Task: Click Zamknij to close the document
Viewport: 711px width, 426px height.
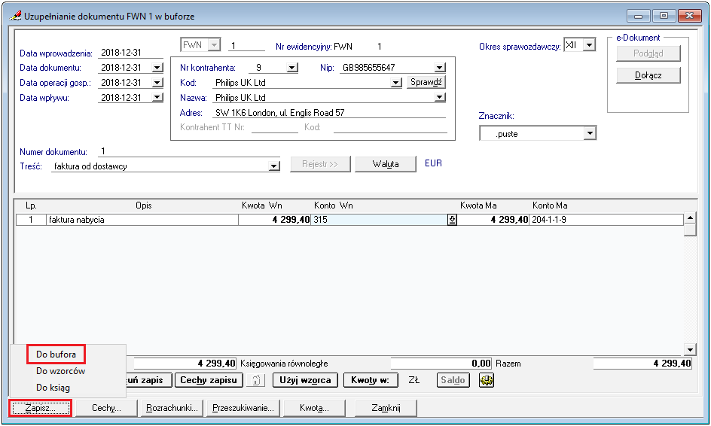Action: tap(386, 408)
